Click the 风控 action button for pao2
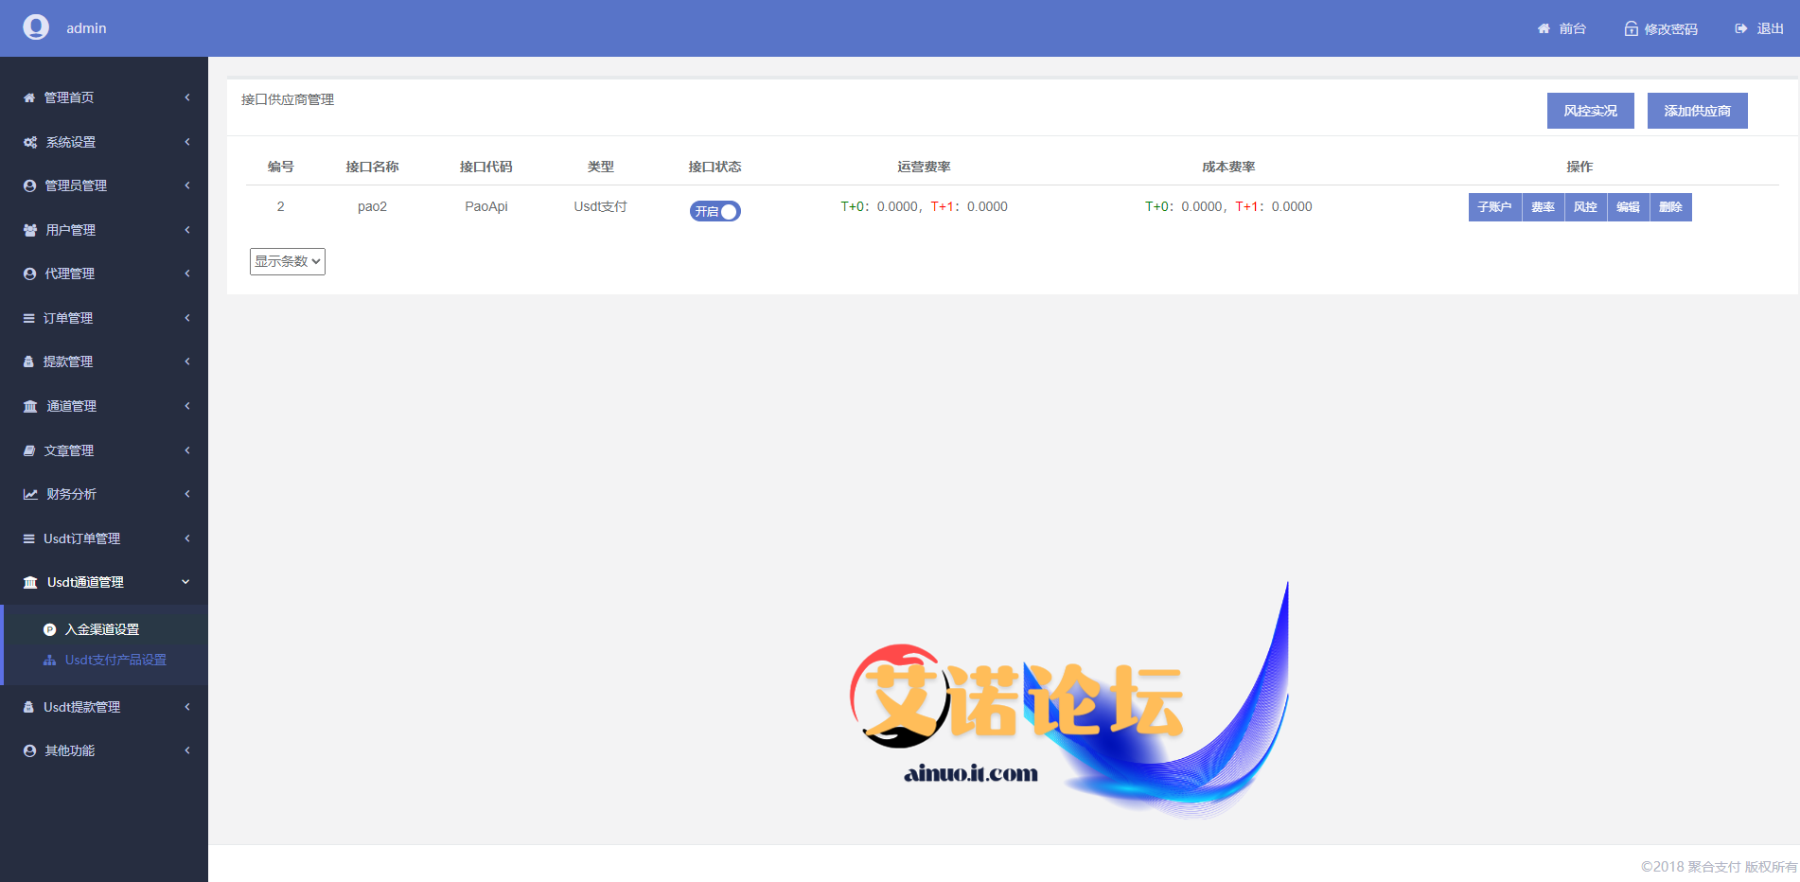 pyautogui.click(x=1585, y=207)
